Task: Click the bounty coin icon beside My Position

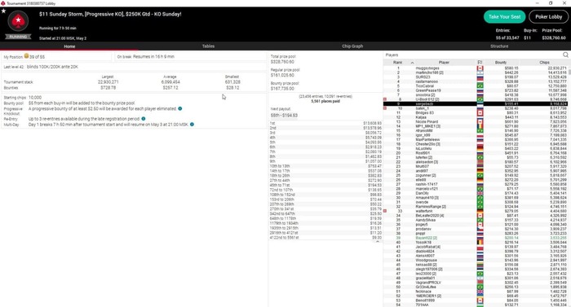Action: pyautogui.click(x=26, y=56)
